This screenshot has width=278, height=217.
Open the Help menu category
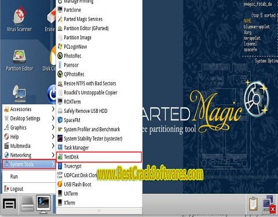click(x=29, y=137)
